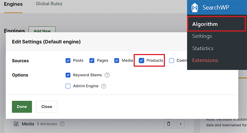Click the Close button in dialog
Viewport: 247px width, 133px height.
tap(47, 107)
